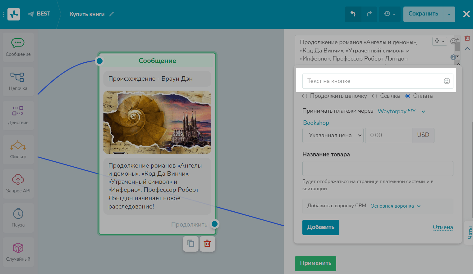Choose the Filter (Фильтр) block icon
This screenshot has height=274, width=473.
18,150
